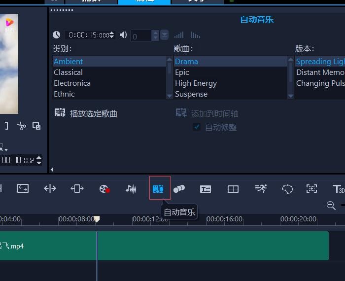
Task: Open the dropdown arrow below the scissors
Action: (x=6, y=150)
